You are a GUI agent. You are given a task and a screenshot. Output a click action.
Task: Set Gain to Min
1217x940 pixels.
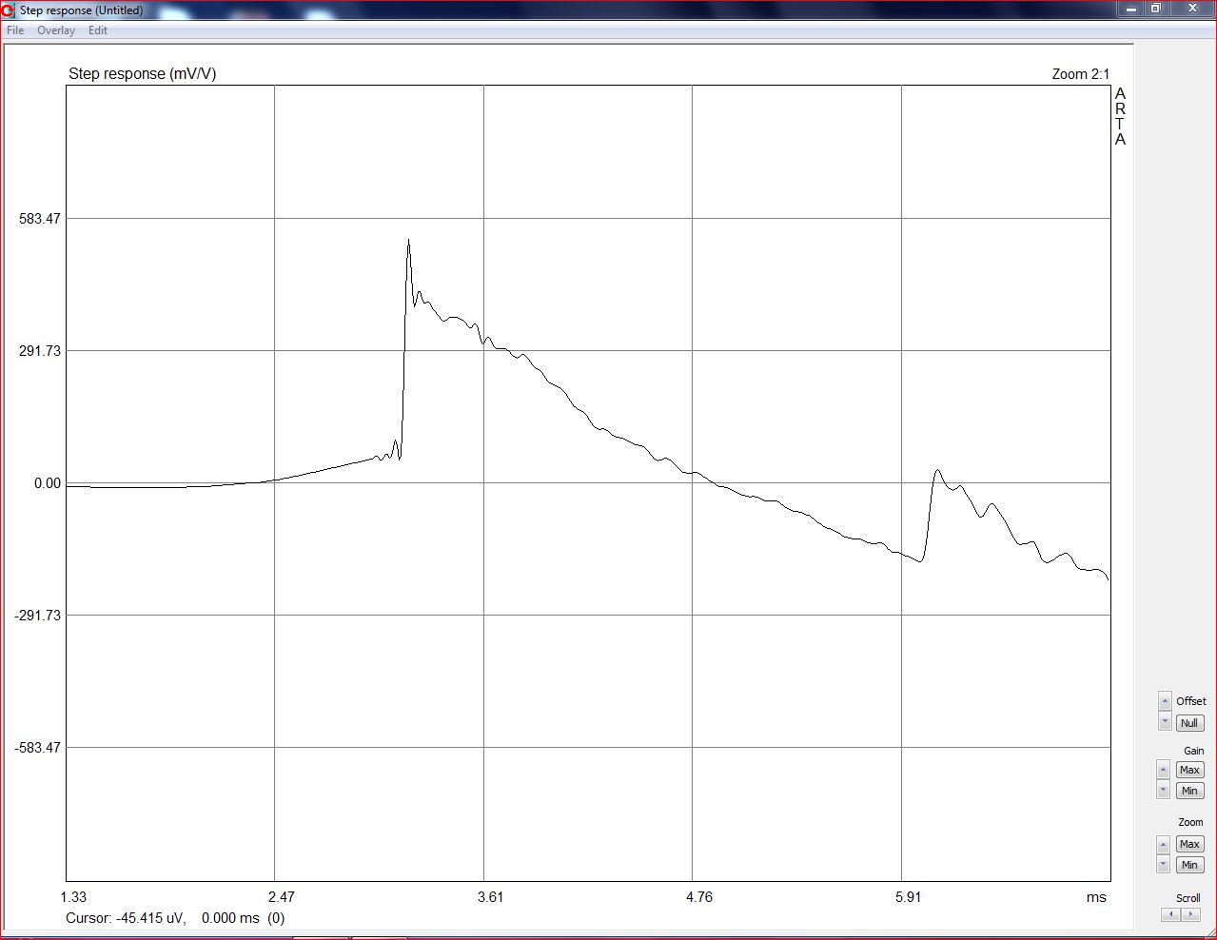[1189, 791]
